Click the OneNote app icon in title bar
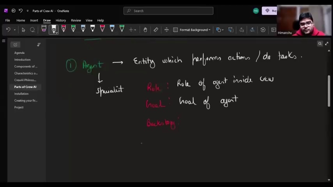This screenshot has width=333, height=187. pos(6,11)
